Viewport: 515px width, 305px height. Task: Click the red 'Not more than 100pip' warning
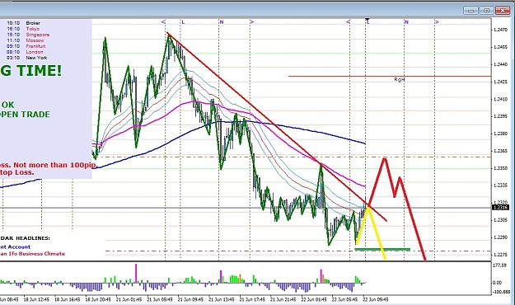[x=54, y=165]
